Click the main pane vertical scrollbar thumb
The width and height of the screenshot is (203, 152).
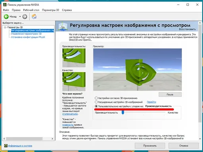tap(200, 73)
